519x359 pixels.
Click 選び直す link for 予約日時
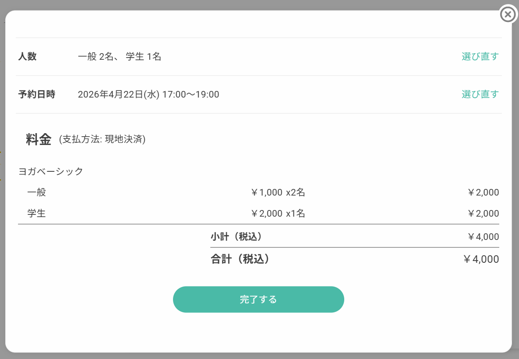[x=480, y=94]
